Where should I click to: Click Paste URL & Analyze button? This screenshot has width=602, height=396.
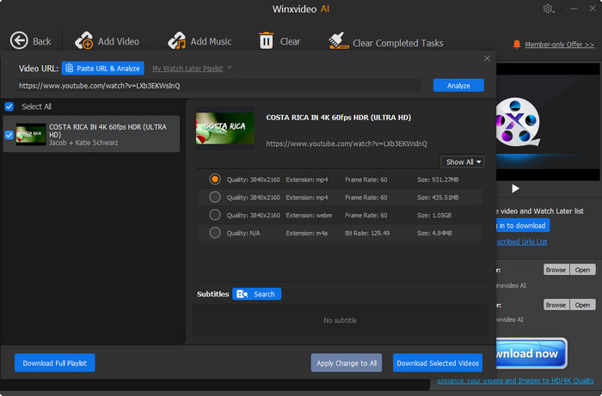pyautogui.click(x=103, y=68)
